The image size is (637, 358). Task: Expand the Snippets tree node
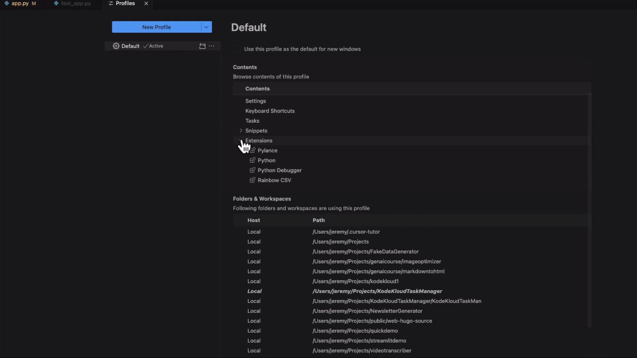[x=241, y=131]
